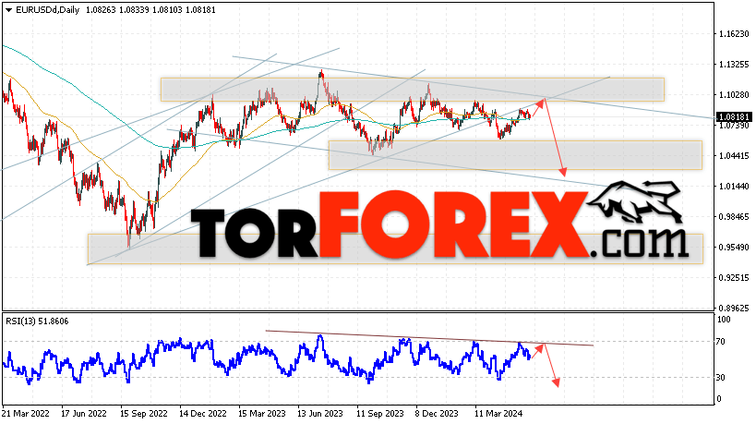The width and height of the screenshot is (756, 424).
Task: Click the 1.04415 price axis label
Action: (734, 156)
